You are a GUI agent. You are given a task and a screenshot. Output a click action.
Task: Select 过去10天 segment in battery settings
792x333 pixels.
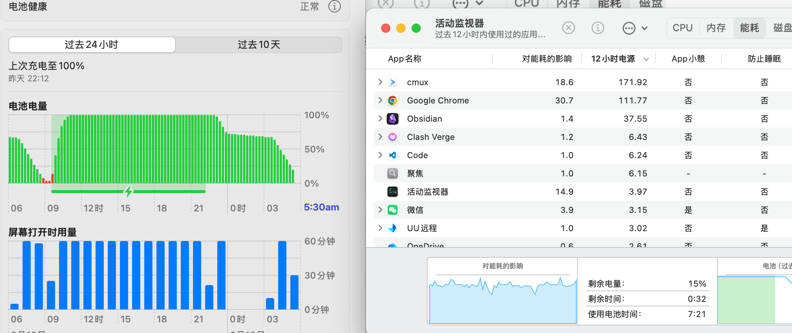click(259, 45)
